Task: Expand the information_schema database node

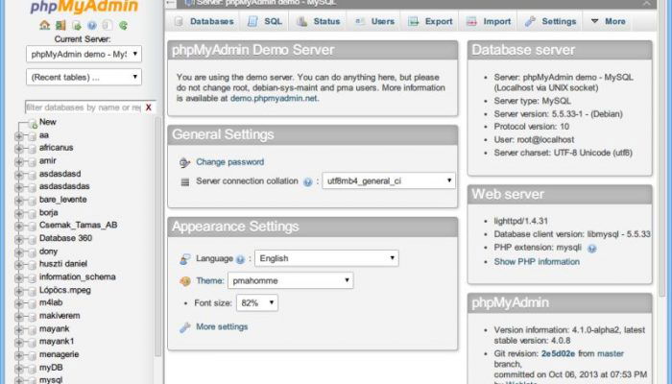Action: pyautogui.click(x=19, y=278)
